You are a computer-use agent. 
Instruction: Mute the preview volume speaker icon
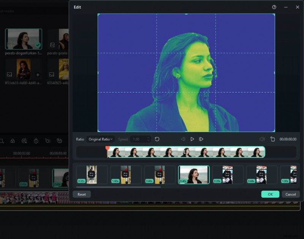pyautogui.click(x=262, y=139)
